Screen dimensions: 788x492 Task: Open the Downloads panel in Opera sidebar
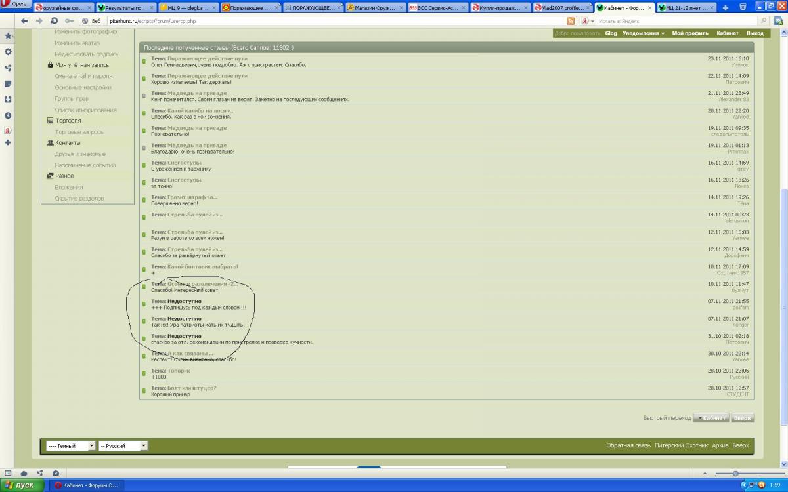tap(8, 100)
